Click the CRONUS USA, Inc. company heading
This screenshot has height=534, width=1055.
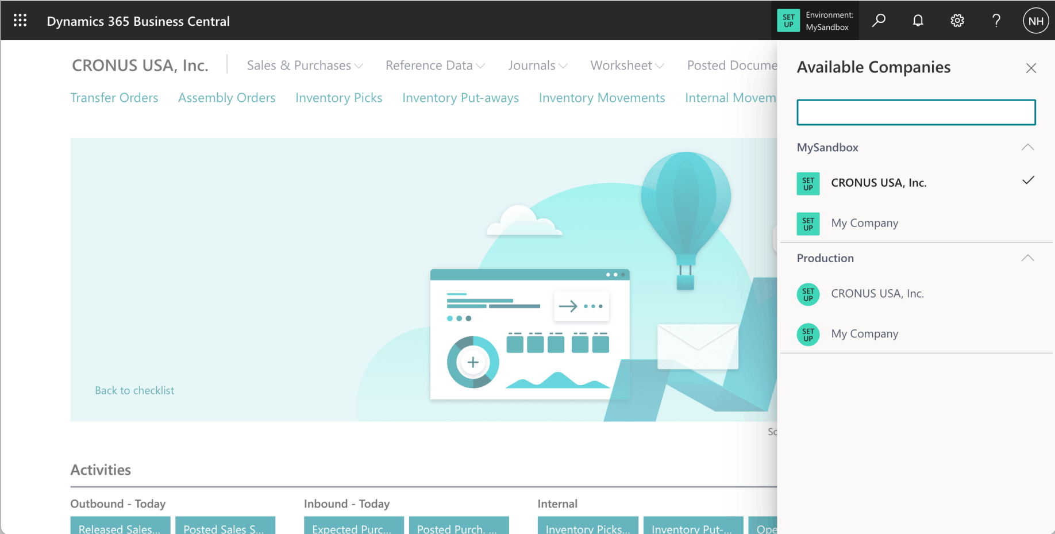140,66
